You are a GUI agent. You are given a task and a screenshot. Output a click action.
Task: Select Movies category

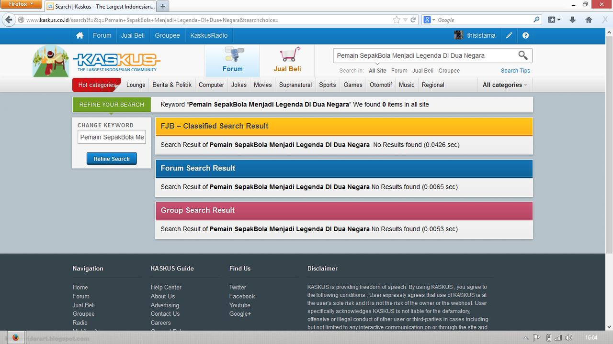point(263,85)
